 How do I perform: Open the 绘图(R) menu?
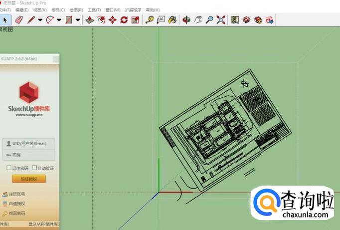pos(76,10)
